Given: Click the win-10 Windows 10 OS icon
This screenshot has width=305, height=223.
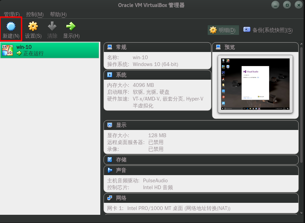Looking at the screenshot, I should click(8, 50).
